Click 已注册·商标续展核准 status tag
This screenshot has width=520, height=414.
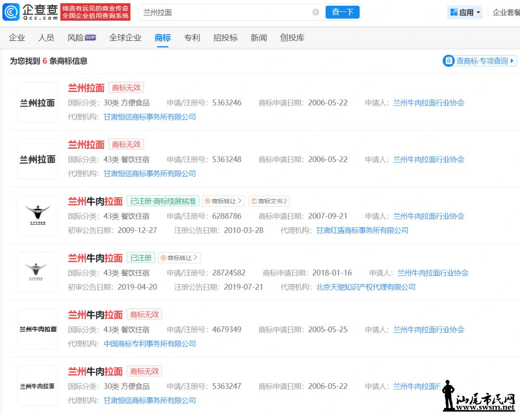[163, 201]
